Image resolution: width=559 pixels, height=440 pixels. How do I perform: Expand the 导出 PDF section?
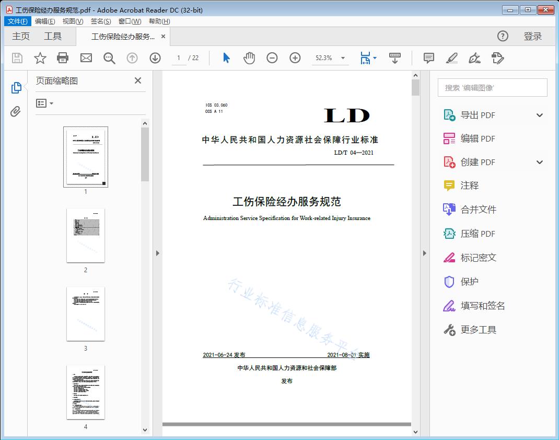(x=540, y=115)
